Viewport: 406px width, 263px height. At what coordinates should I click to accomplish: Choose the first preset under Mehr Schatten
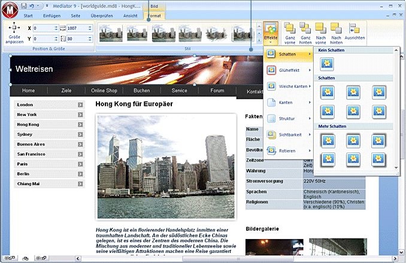(328, 140)
